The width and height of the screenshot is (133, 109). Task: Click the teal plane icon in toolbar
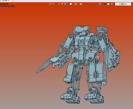click(x=112, y=4)
